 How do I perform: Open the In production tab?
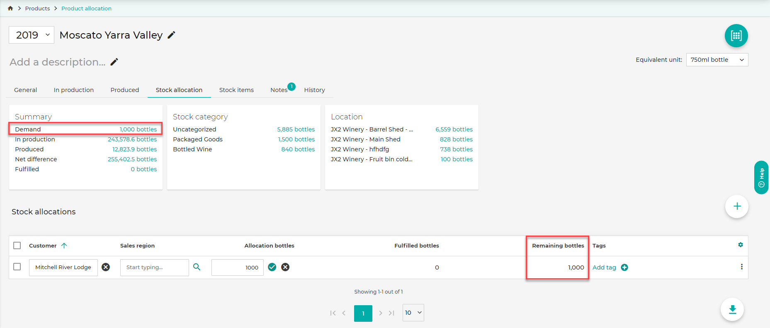tap(73, 90)
